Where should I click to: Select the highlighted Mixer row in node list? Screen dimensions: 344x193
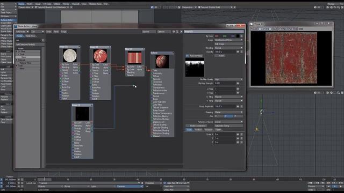click(x=28, y=57)
